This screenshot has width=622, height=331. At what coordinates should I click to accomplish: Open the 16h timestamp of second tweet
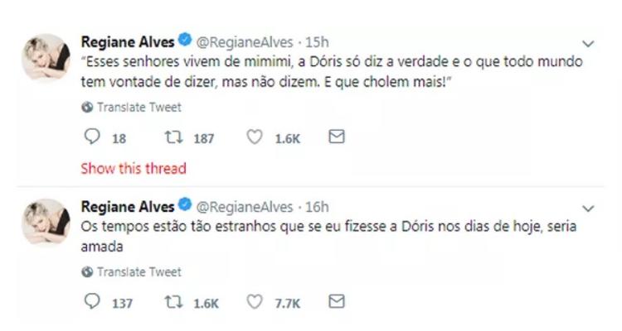click(x=318, y=204)
